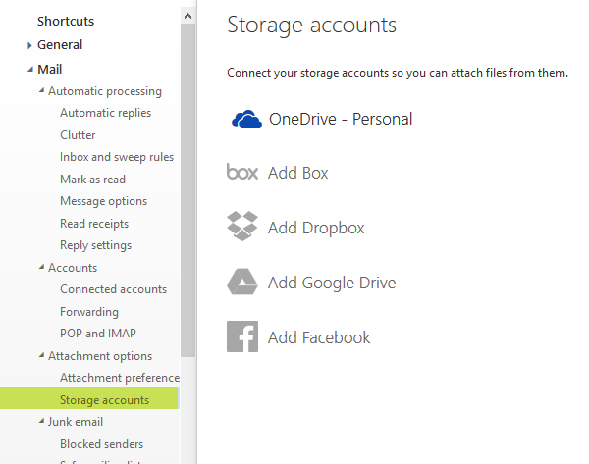Connect a Box account via Add Box
The image size is (589, 464).
(x=297, y=173)
